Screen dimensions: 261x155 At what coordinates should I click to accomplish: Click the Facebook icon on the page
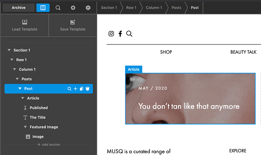[x=120, y=34]
